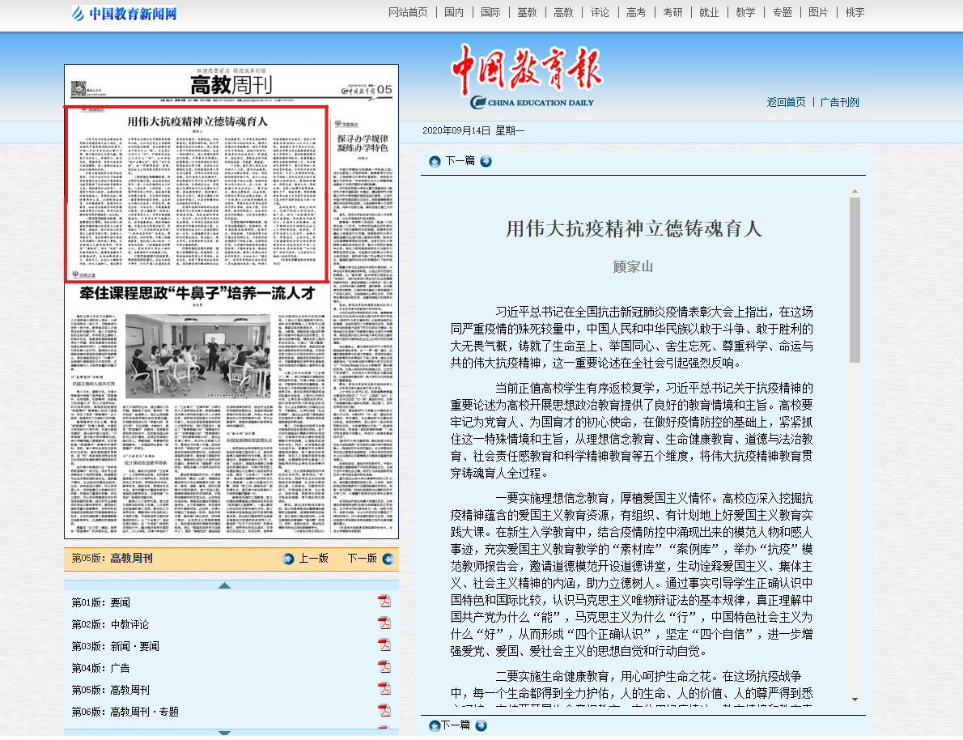Image resolution: width=963 pixels, height=740 pixels.
Task: Click the 中国教育新闻网 site logo
Action: (x=124, y=13)
